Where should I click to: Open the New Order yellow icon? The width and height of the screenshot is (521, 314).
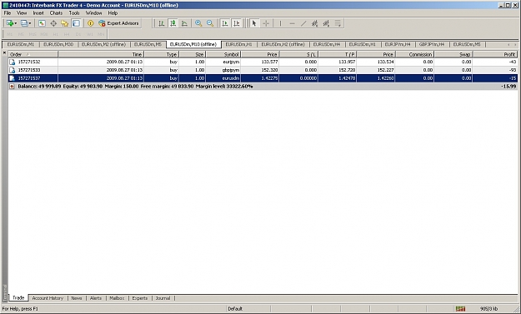click(x=90, y=23)
